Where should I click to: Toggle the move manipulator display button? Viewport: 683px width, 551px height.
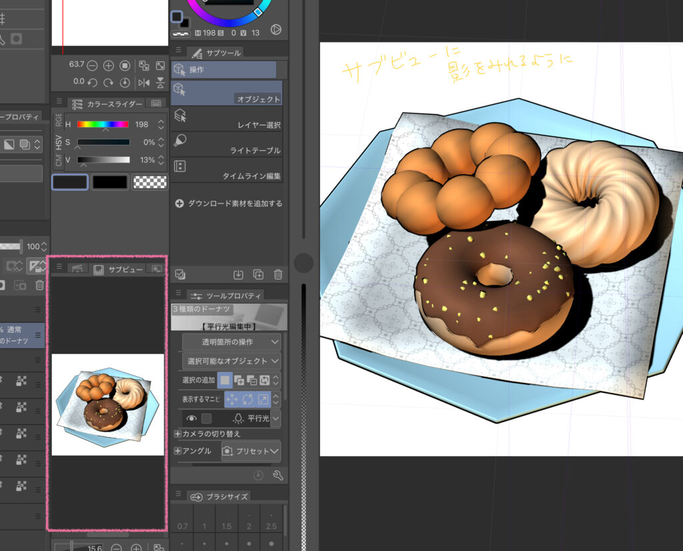231,400
